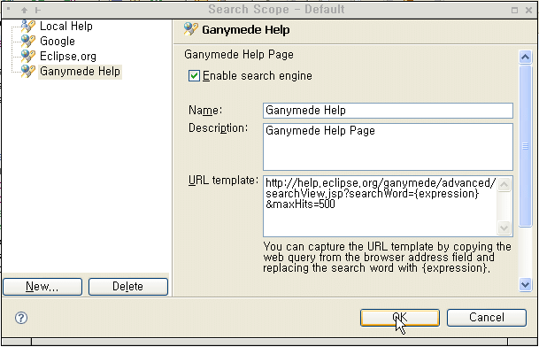
Task: Click the Local Help engine icon
Action: click(27, 27)
